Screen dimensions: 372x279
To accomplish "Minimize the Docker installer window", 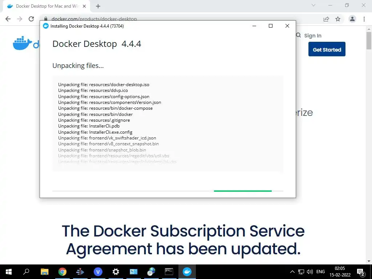I will tap(254, 26).
